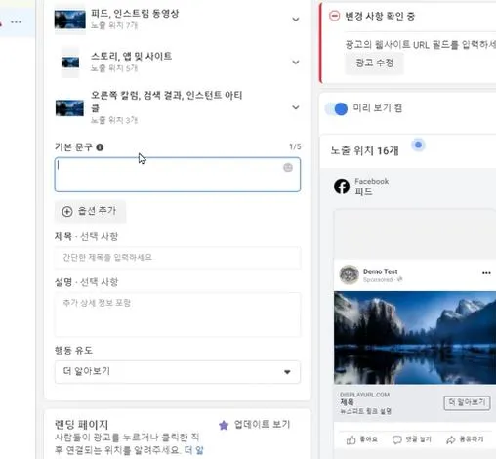This screenshot has width=496, height=459.
Task: Click the red error icon by 변경 사항 확인 중
Action: coord(334,16)
